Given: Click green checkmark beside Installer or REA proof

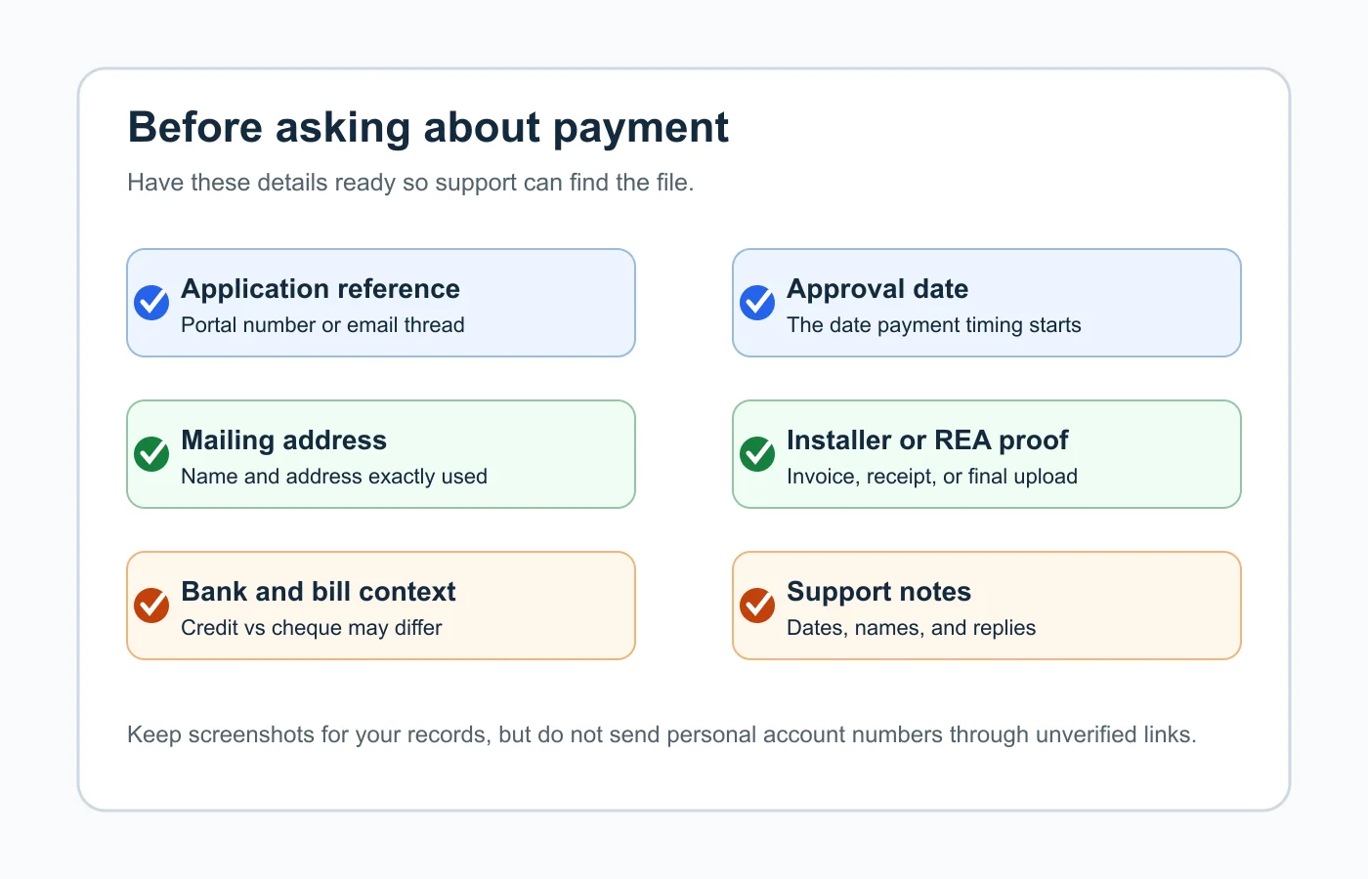Looking at the screenshot, I should point(757,454).
